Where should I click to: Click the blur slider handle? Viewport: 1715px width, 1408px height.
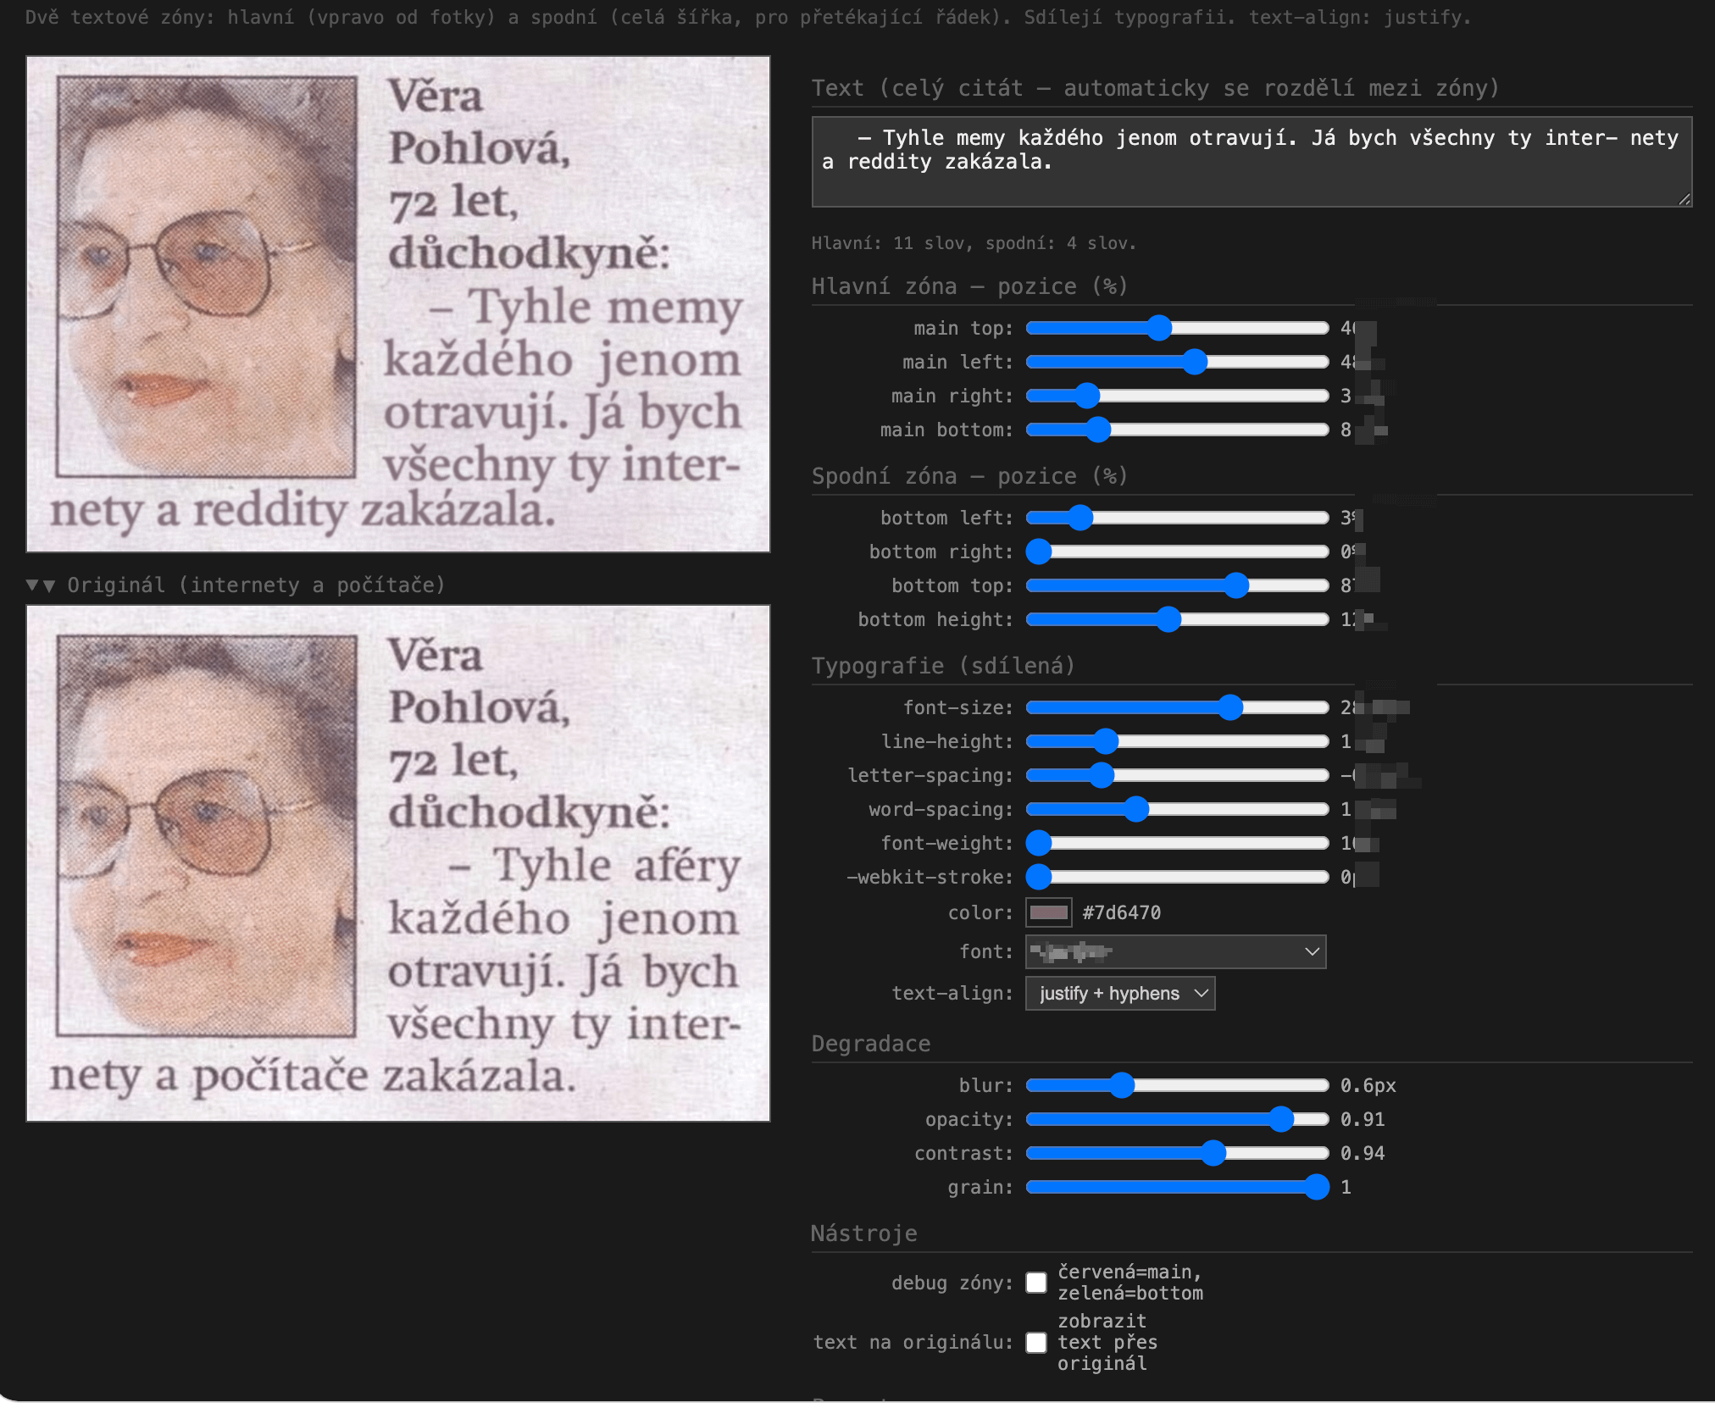1121,1085
